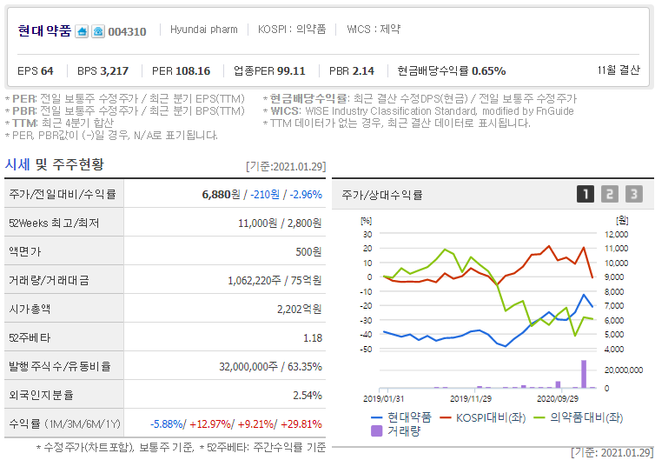Click WICS : 제약 classification text
The height and width of the screenshot is (460, 655).
374,30
